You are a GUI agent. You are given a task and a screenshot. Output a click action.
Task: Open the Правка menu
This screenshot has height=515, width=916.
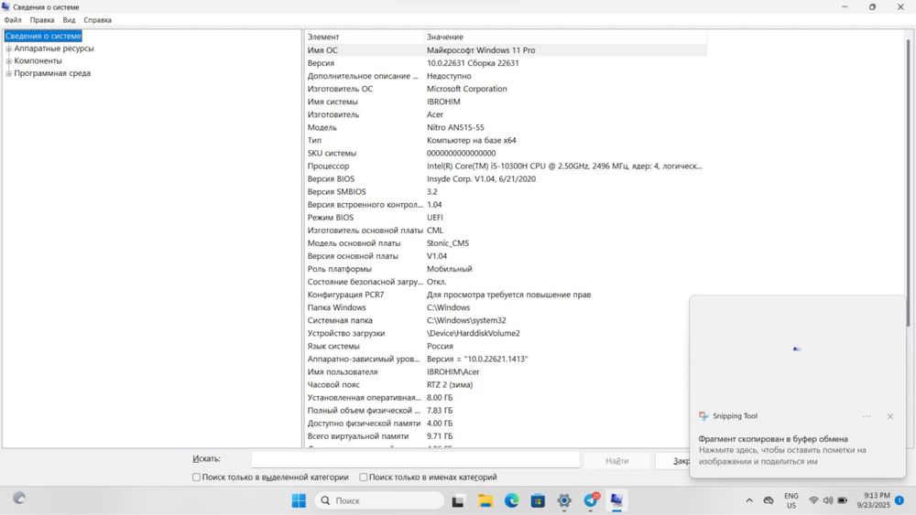point(42,20)
